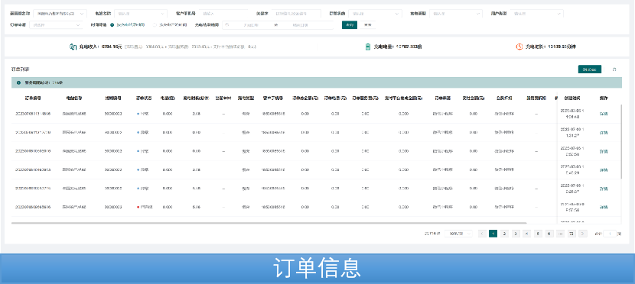The height and width of the screenshot is (284, 635).
Task: Expand the 10 per page size dropdown
Action: click(x=459, y=234)
